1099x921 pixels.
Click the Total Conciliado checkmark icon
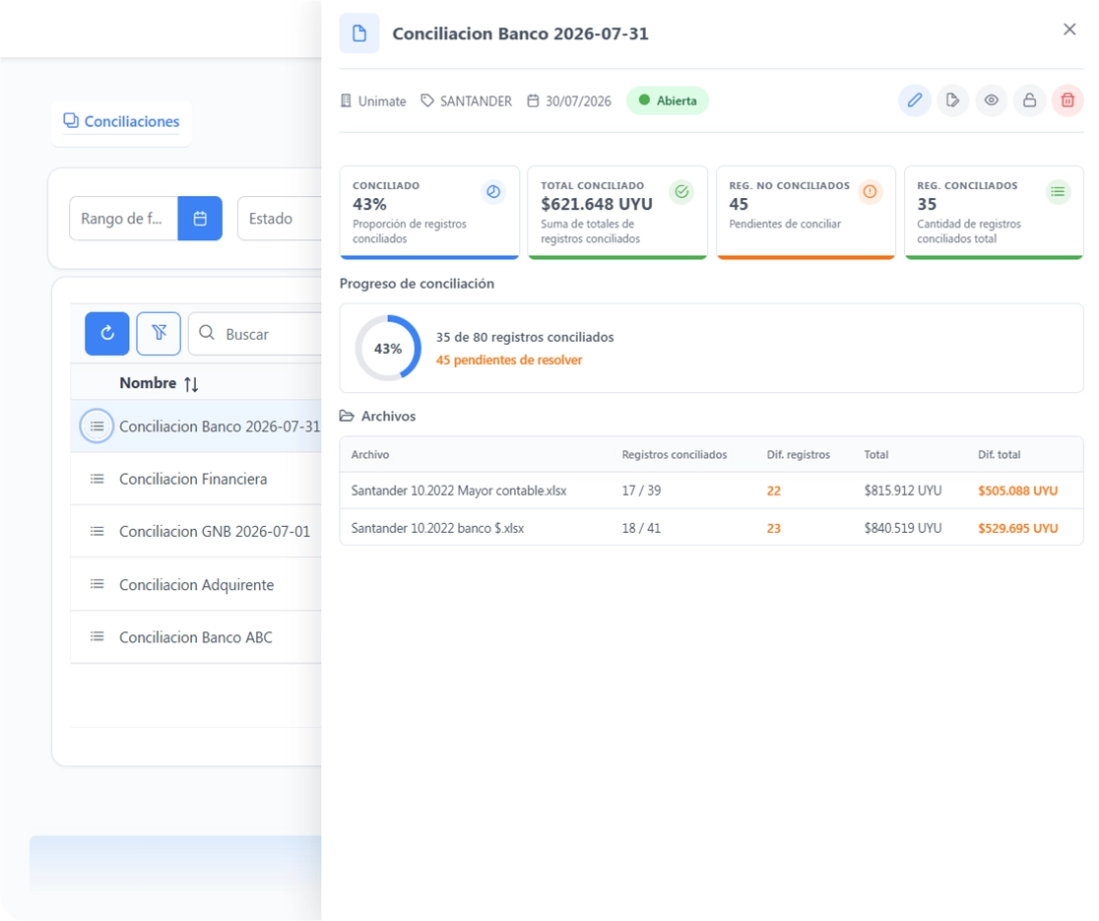click(681, 191)
